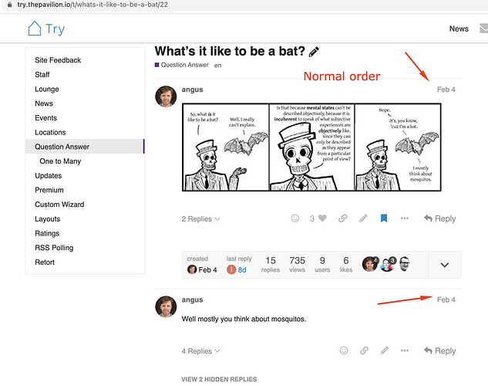Click the creator avatar next to Feb 4
Image resolution: width=488 pixels, height=386 pixels.
point(192,269)
